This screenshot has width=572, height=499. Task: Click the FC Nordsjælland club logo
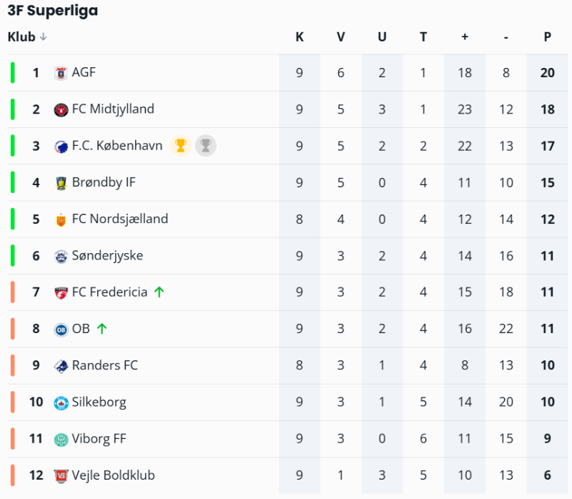pos(61,219)
